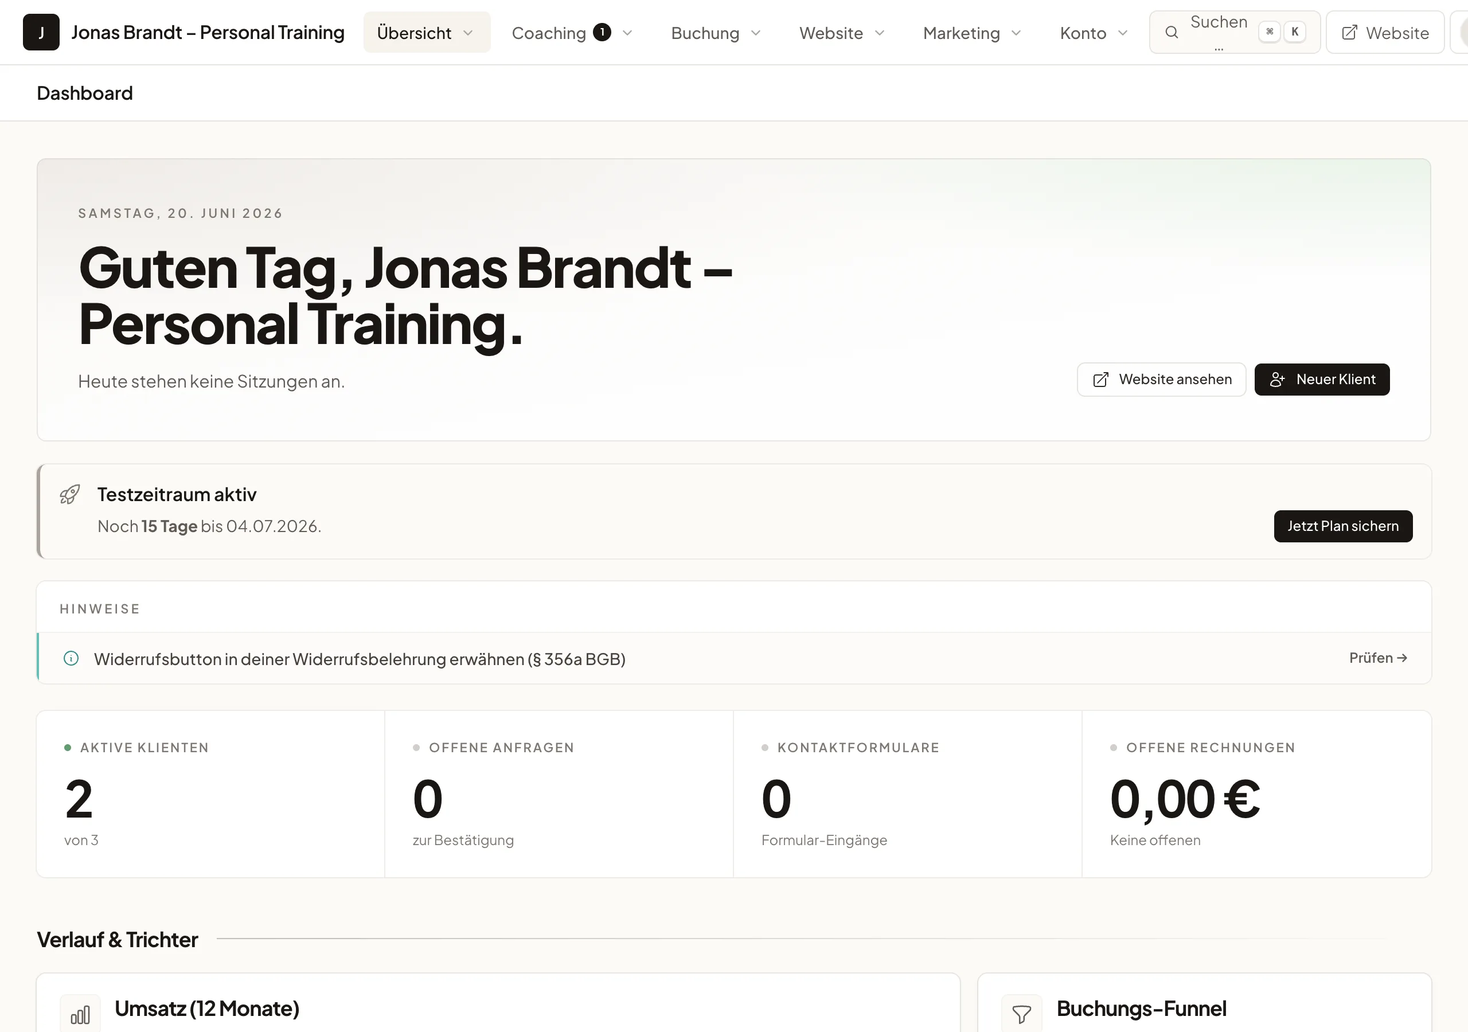Expand the Übersicht dropdown chevron
This screenshot has height=1032, width=1468.
point(468,33)
